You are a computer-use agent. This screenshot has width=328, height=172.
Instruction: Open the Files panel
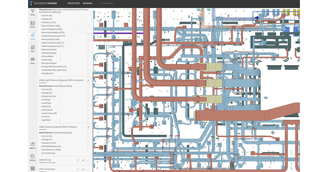click(x=33, y=49)
